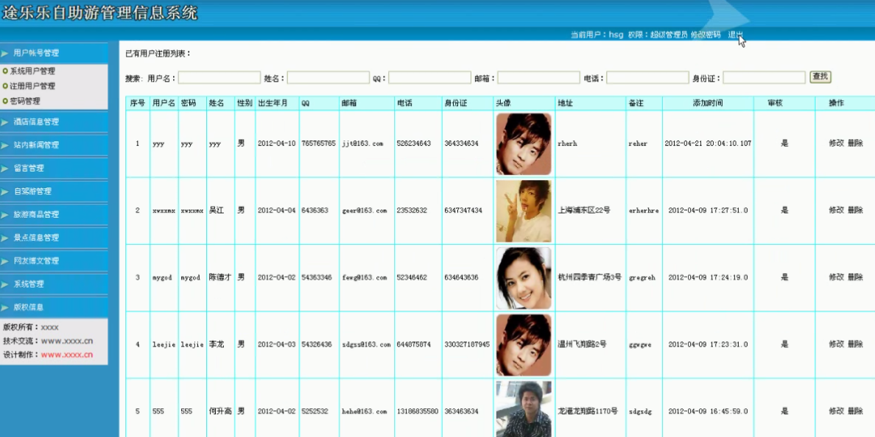
Task: Click the arrow icon beside 景点信息管理
Action: point(5,238)
